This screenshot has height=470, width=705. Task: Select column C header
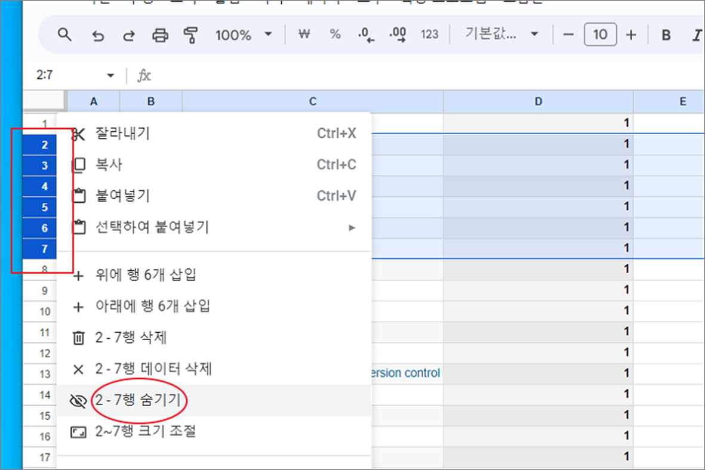coord(313,101)
